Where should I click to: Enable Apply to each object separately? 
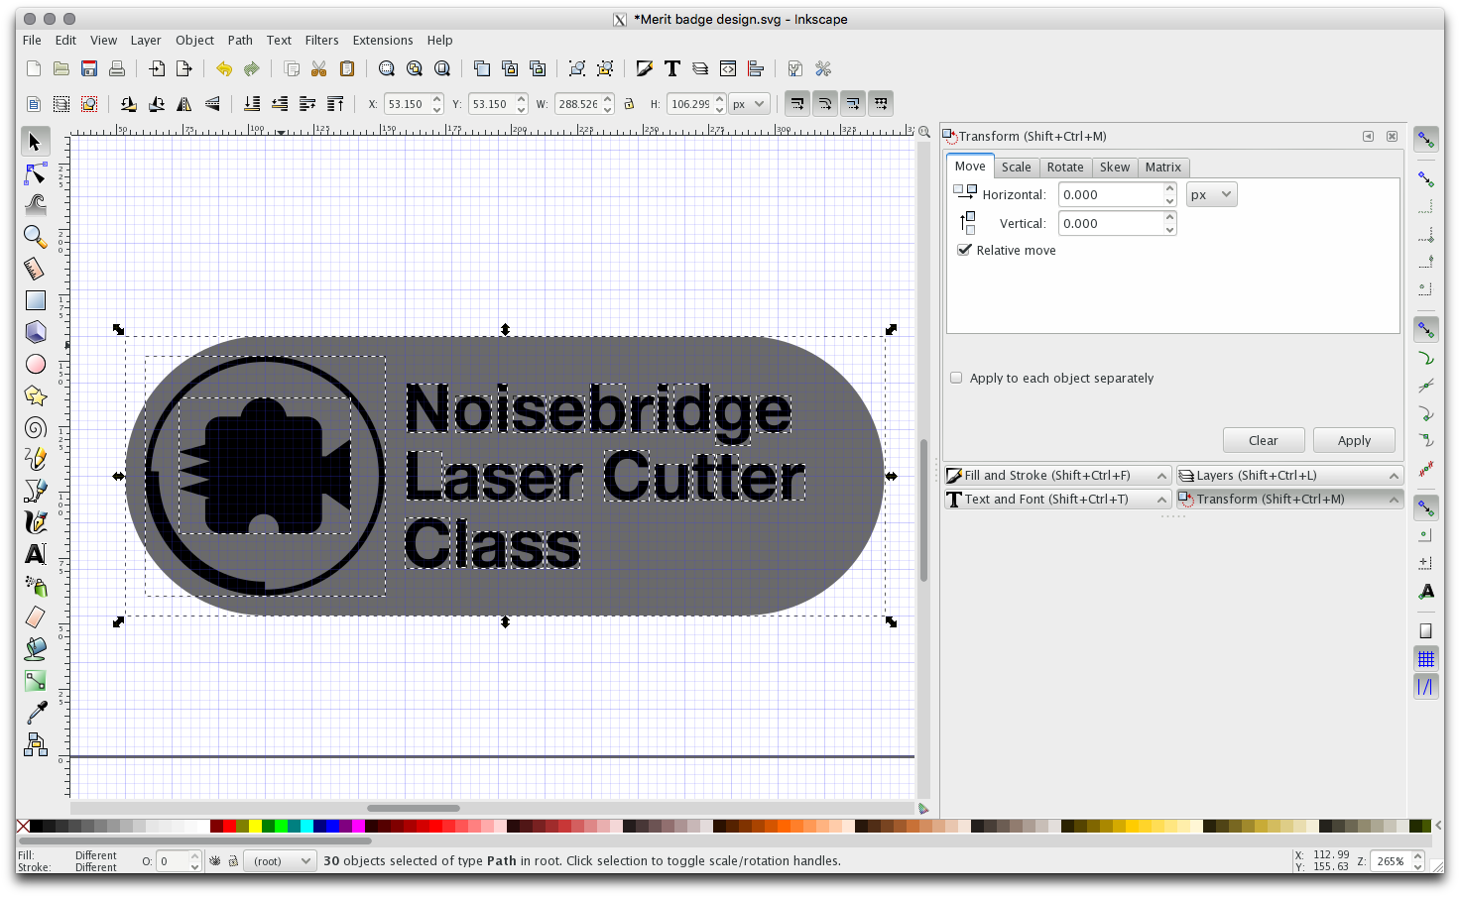[956, 378]
